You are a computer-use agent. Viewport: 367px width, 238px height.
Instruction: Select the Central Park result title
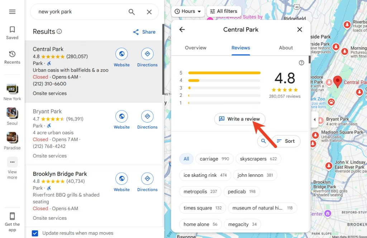48,49
